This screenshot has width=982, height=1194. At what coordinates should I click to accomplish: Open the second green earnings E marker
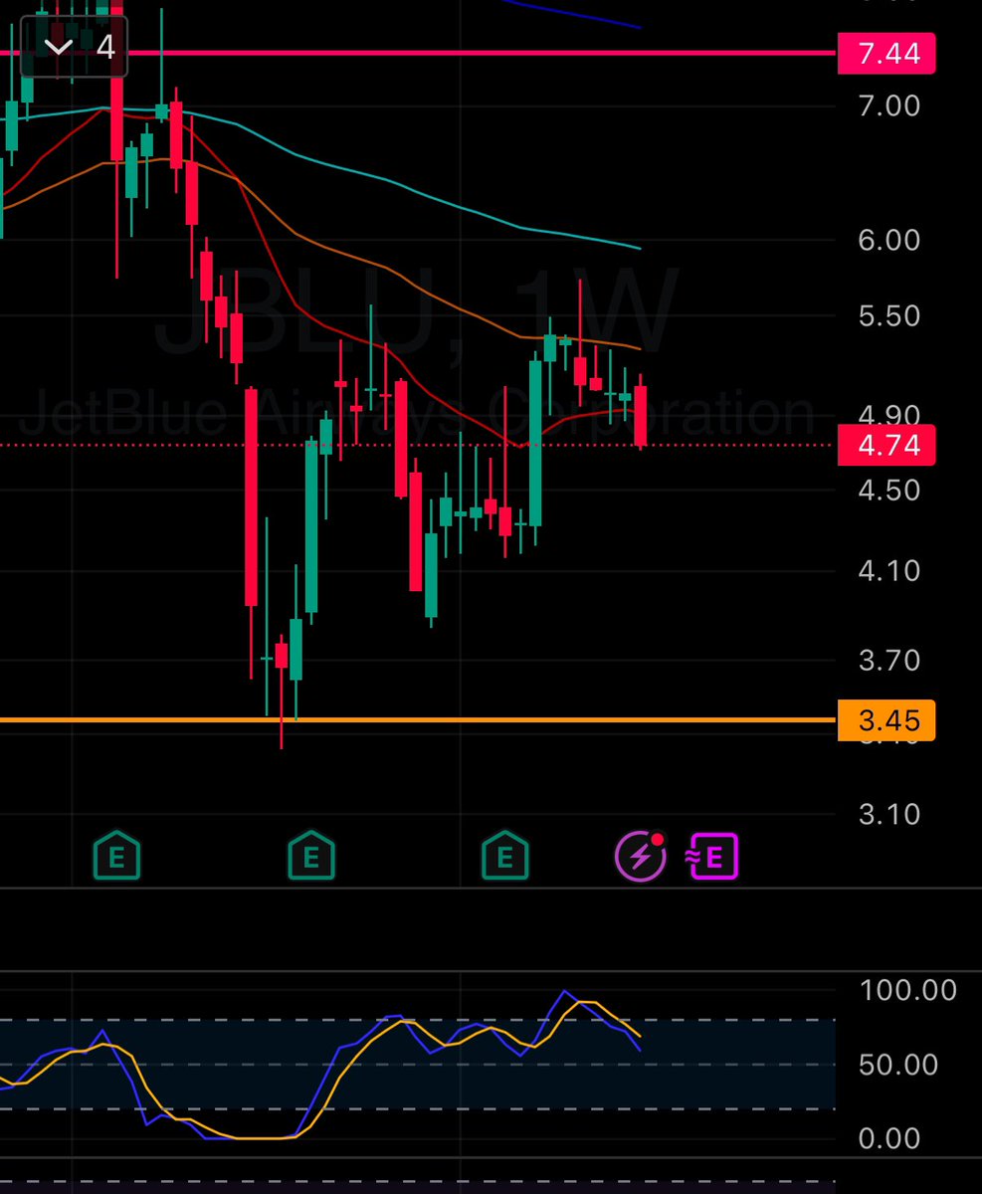[311, 856]
